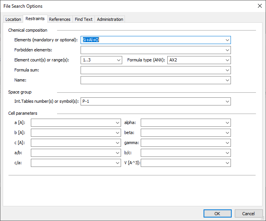This screenshot has height=221, width=266.
Task: Expand the space group symbol dropdown
Action: point(227,102)
